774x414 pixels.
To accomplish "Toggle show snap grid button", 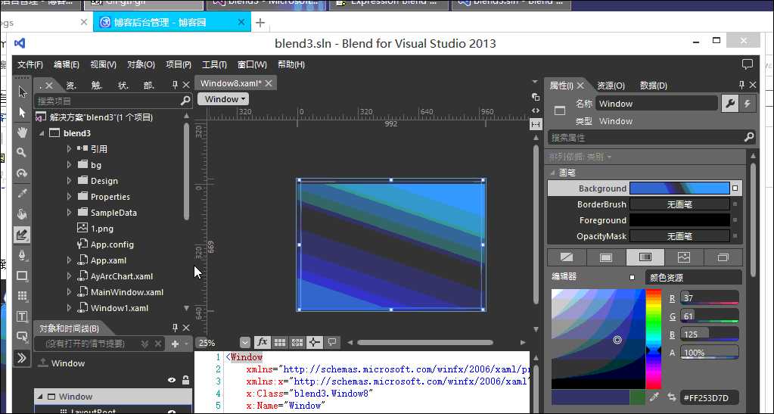I will 279,342.
